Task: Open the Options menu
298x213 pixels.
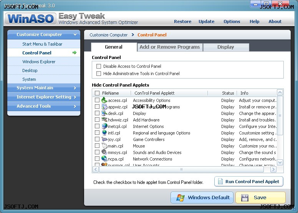Action: [232, 21]
